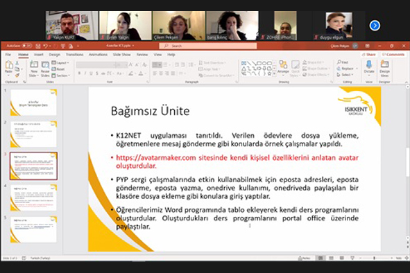Viewport: 410px width, 273px height.
Task: Start Dictate microphone tool
Action: click(x=369, y=68)
